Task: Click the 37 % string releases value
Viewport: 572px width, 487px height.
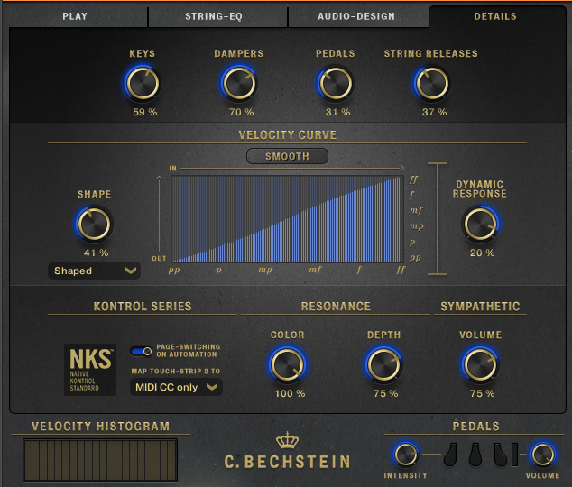Action: tap(435, 112)
